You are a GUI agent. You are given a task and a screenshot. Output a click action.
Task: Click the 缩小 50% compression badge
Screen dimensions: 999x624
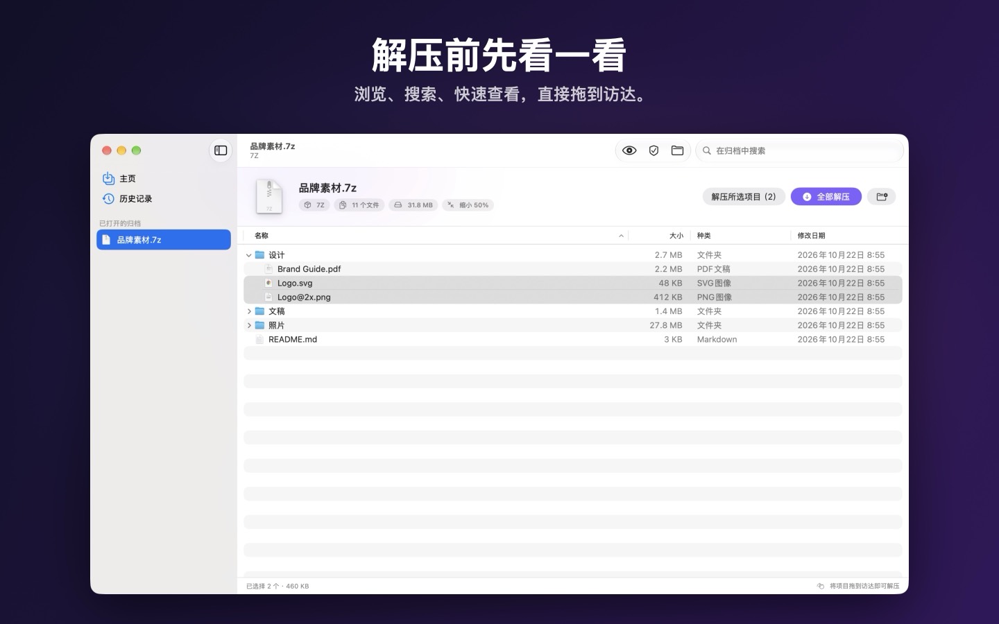(x=468, y=205)
